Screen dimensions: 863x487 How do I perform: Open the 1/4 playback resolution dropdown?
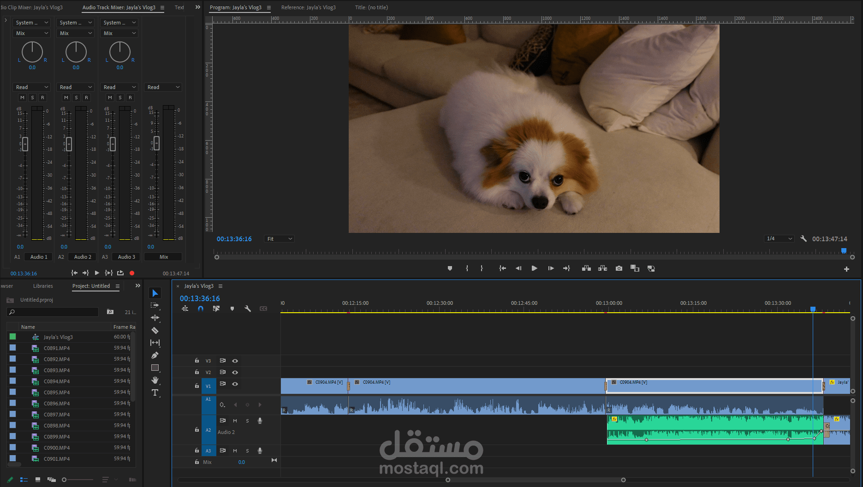(x=779, y=238)
